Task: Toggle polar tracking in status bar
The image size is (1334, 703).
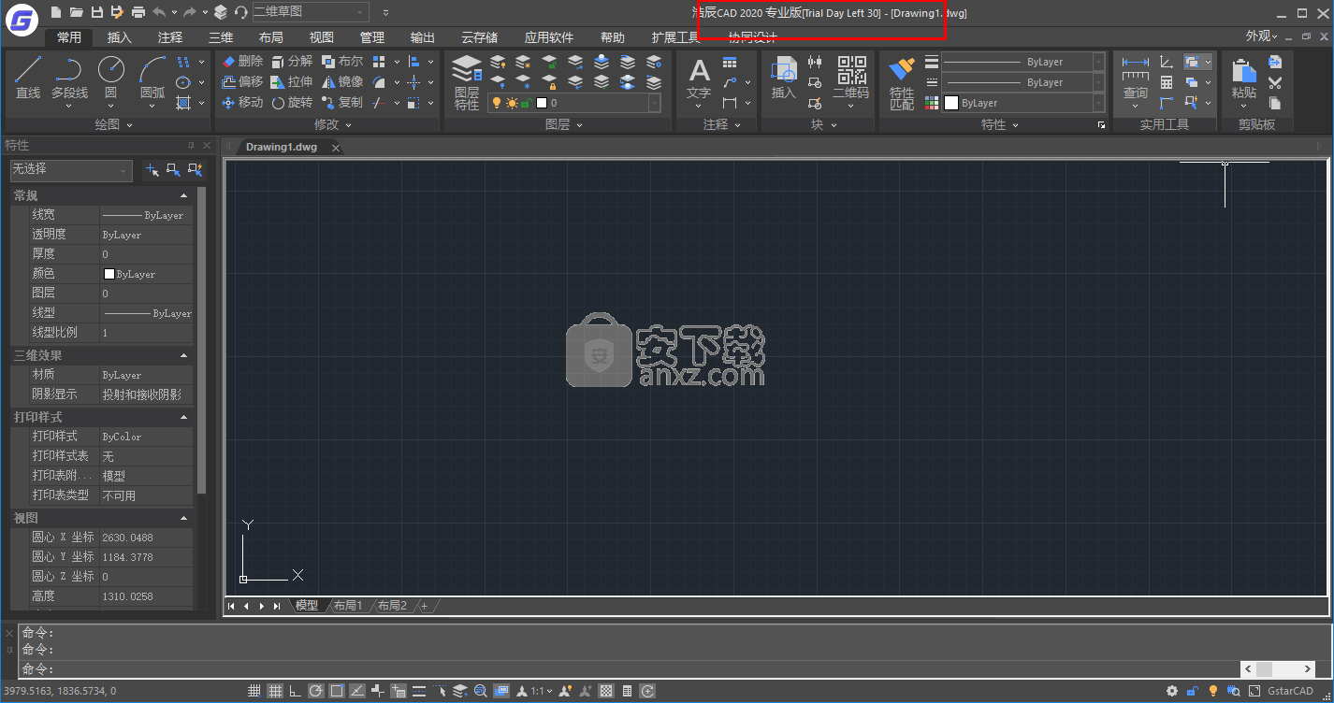Action: 316,691
